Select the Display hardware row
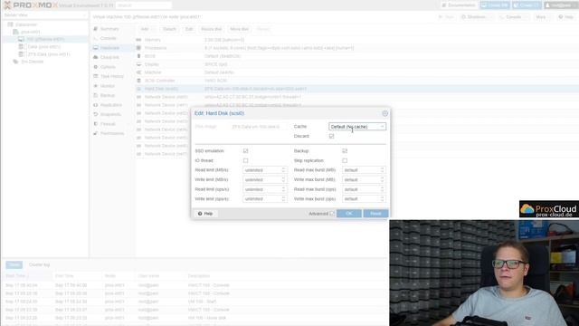 tap(356, 64)
